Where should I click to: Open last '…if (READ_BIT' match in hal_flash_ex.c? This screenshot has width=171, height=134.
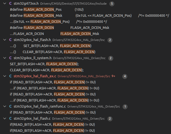[x=54, y=100]
